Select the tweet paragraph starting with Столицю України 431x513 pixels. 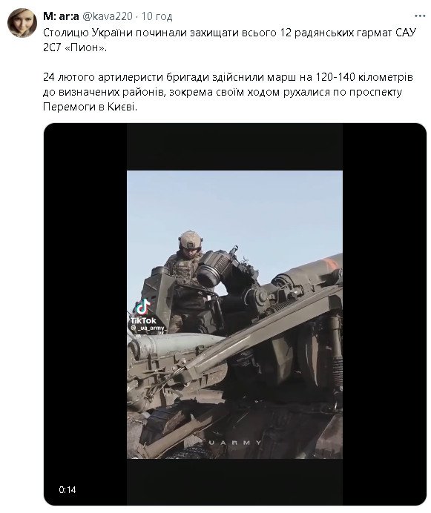click(x=229, y=40)
